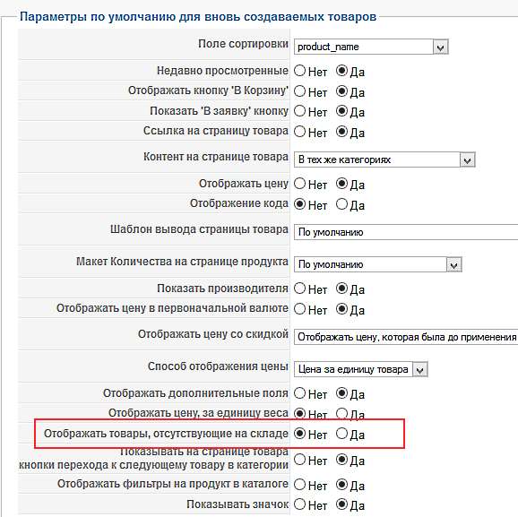Set 'Отображать цену, за единицу веса' to 'Да'
Image resolution: width=518 pixels, height=517 pixels.
click(341, 414)
